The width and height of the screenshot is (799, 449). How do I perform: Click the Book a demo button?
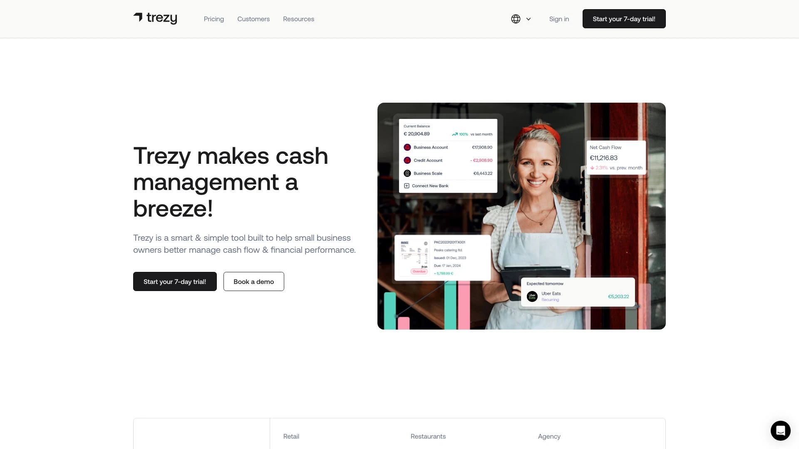click(253, 281)
